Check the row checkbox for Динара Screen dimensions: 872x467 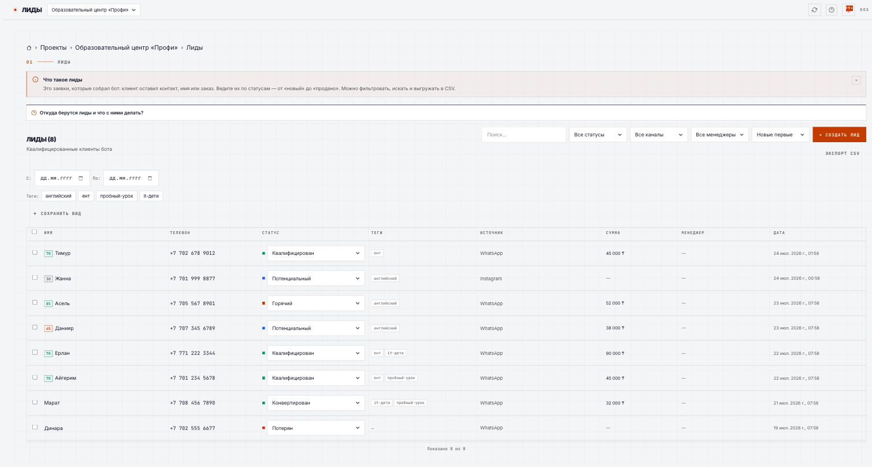(x=35, y=427)
